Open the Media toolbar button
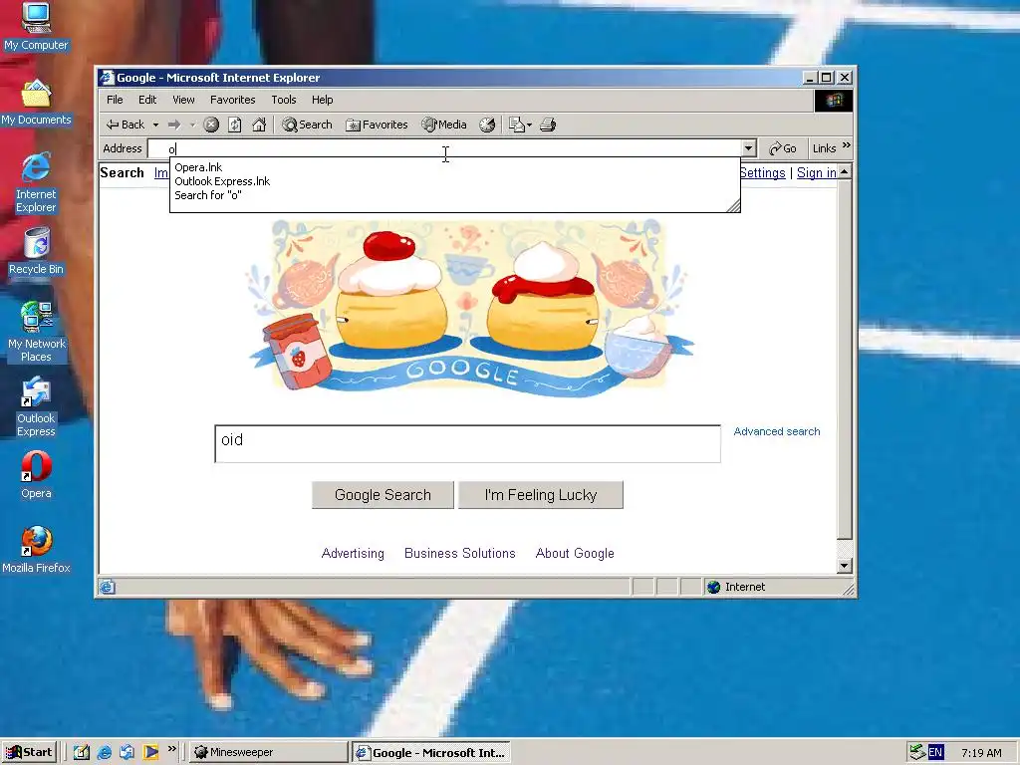 [444, 125]
